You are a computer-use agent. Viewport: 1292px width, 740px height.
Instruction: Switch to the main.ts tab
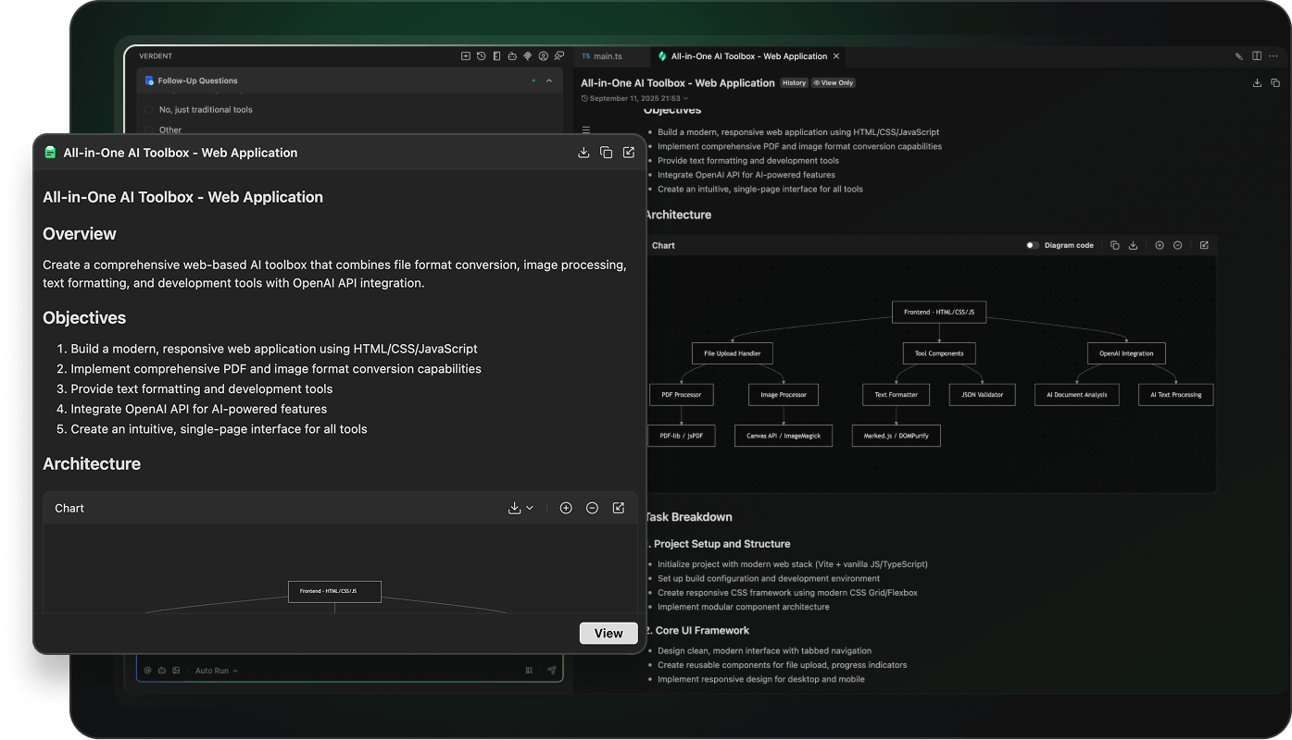pos(602,56)
